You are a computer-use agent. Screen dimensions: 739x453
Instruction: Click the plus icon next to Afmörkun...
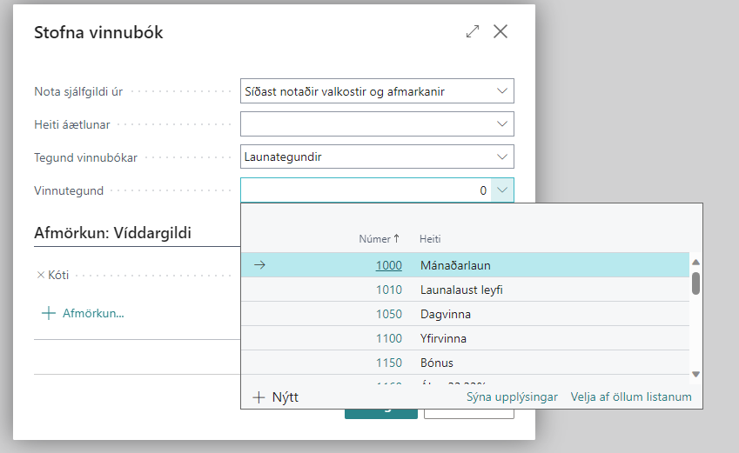[x=49, y=313]
